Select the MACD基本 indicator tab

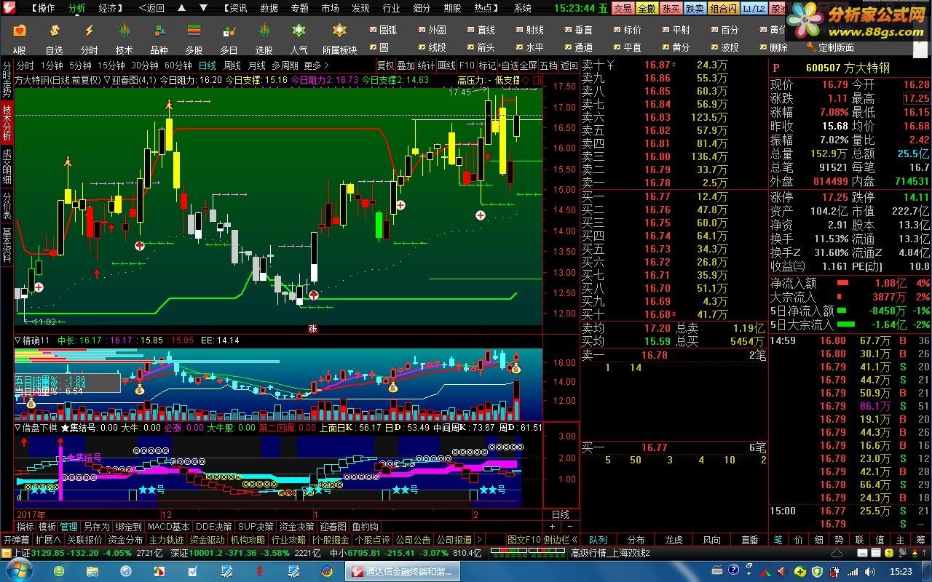click(x=168, y=527)
